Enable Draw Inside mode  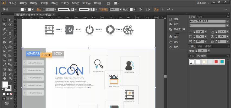11,99
